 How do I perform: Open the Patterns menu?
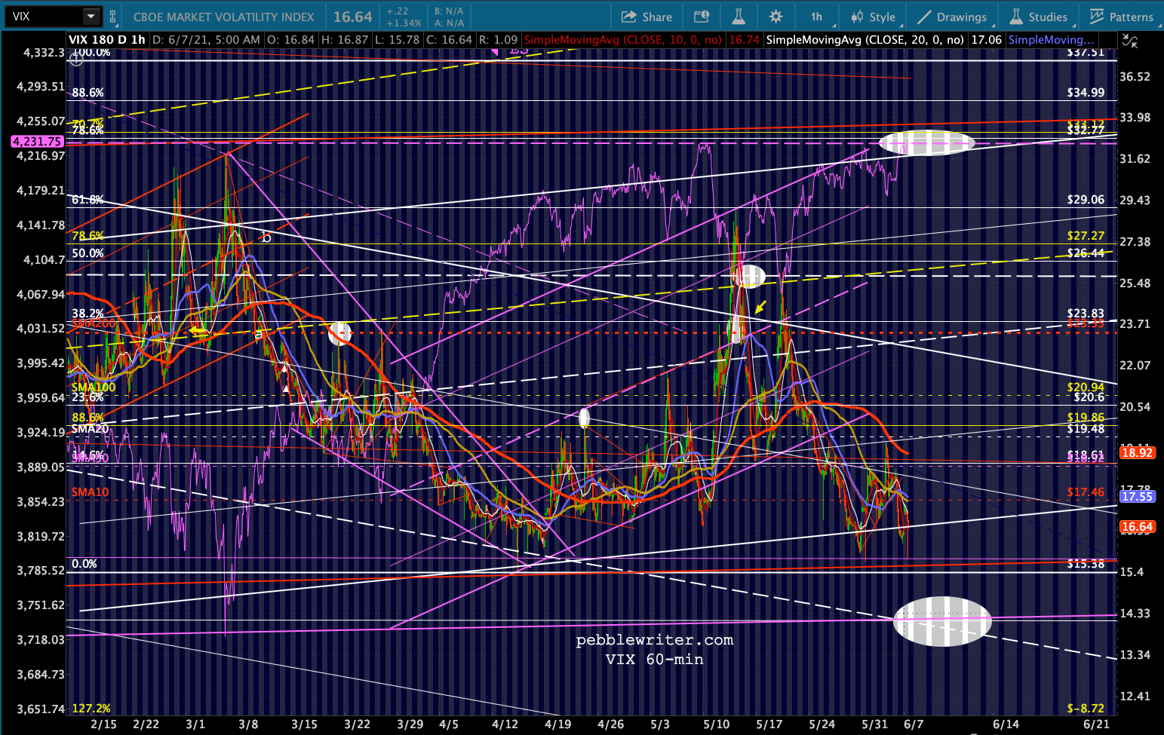coord(1122,17)
